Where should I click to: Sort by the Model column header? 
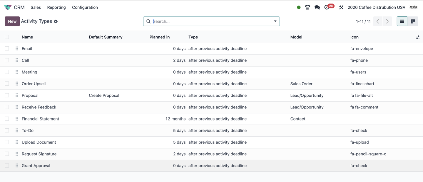tap(296, 37)
